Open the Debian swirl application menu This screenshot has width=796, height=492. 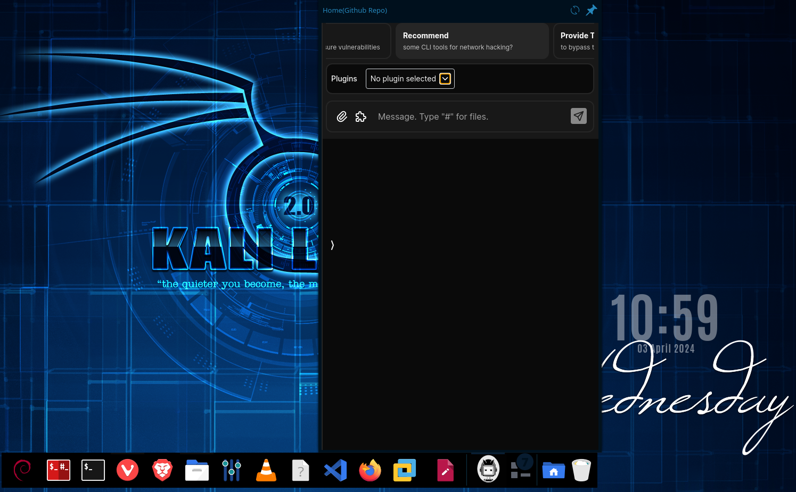(x=22, y=470)
